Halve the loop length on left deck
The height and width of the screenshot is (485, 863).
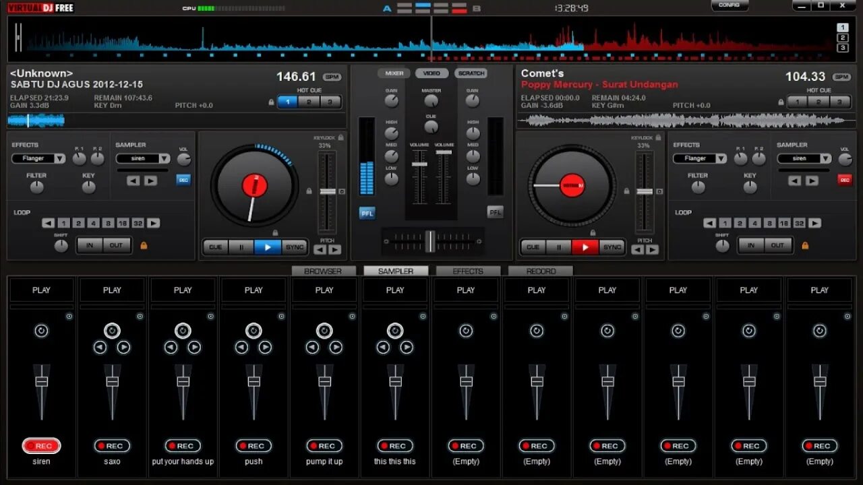[x=48, y=223]
